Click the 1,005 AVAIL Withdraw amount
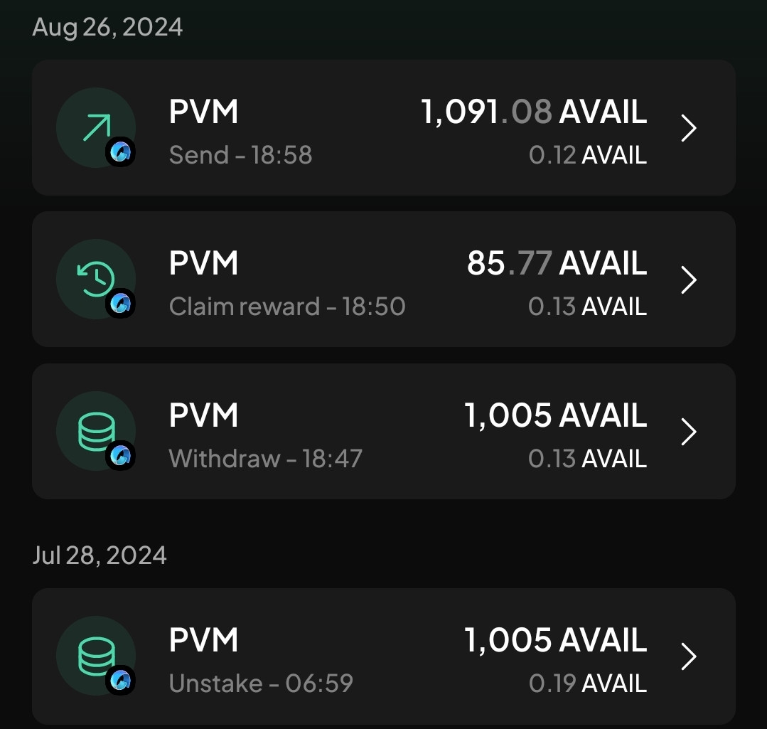 tap(557, 415)
